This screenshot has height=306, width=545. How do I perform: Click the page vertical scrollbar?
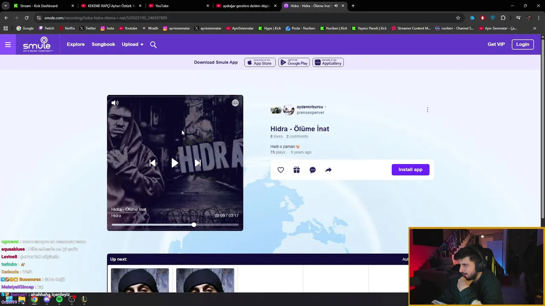(543, 129)
